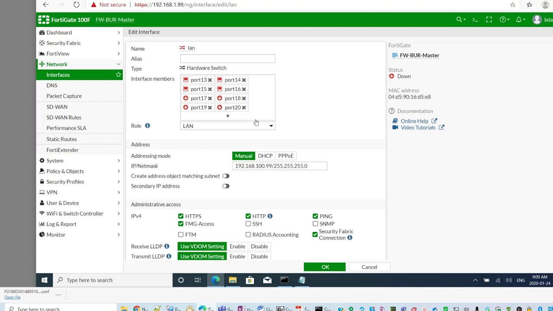Open Windows Start menu

click(x=44, y=280)
